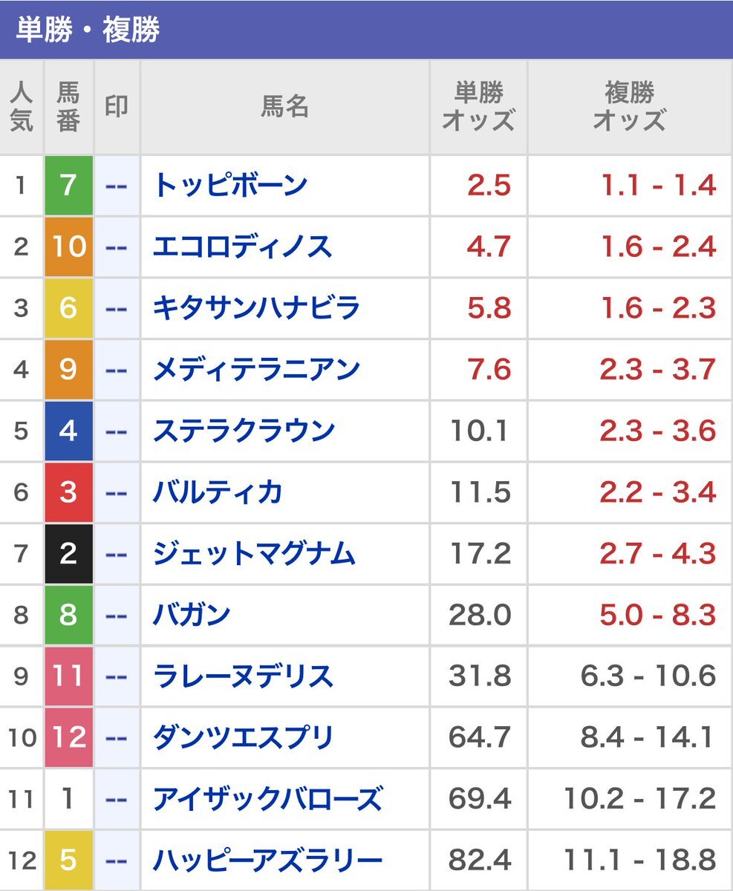Click the blue number 4 badge for ステラクラウン
733x891 pixels.
[x=69, y=431]
